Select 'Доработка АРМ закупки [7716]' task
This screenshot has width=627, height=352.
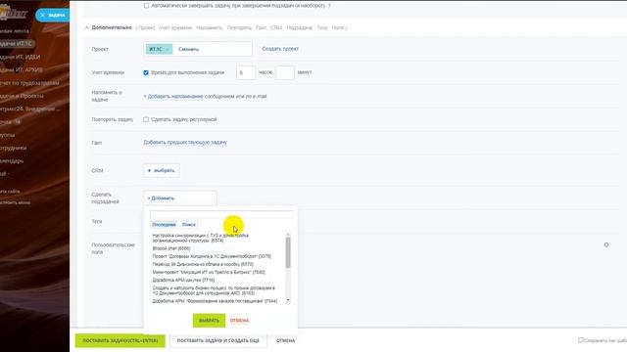183,281
